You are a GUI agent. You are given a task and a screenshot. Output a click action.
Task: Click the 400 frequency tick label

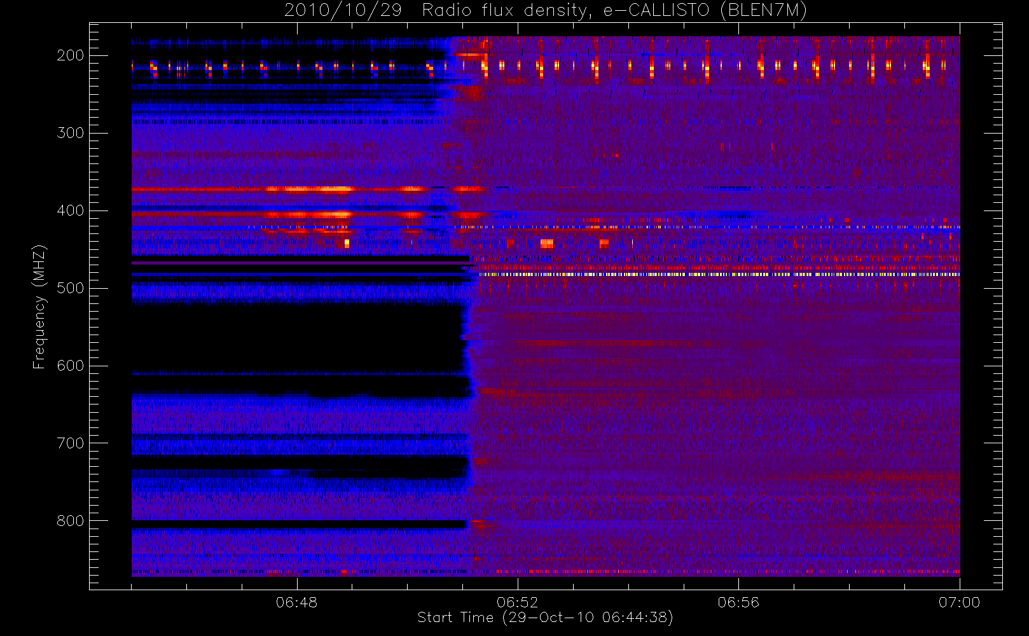(71, 211)
